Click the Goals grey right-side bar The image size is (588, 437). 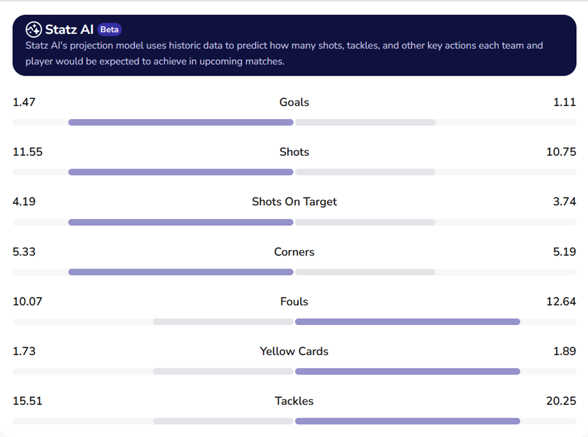pyautogui.click(x=365, y=122)
